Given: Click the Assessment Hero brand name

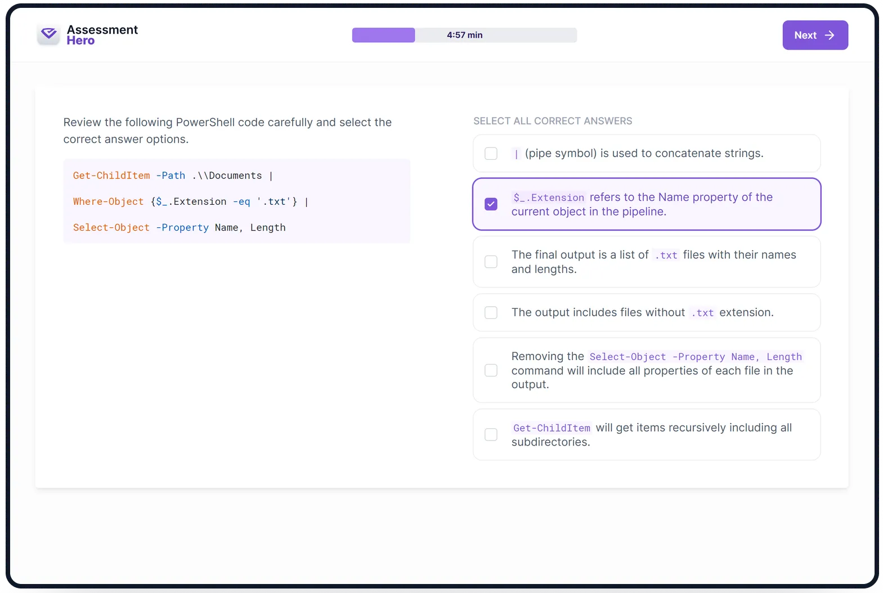Looking at the screenshot, I should [x=102, y=35].
